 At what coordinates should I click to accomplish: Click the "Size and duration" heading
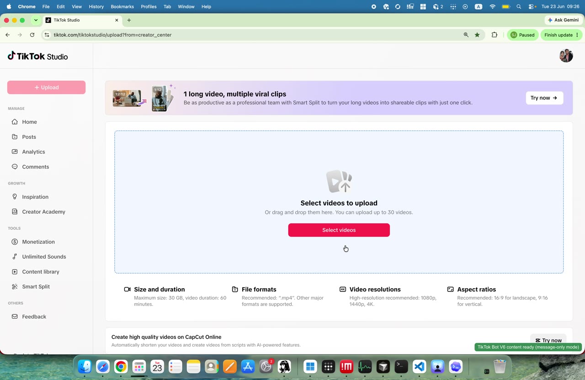click(x=160, y=290)
